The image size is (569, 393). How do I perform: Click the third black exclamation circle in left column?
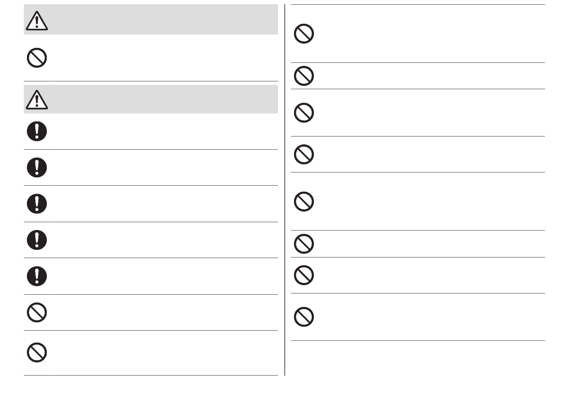(x=37, y=204)
